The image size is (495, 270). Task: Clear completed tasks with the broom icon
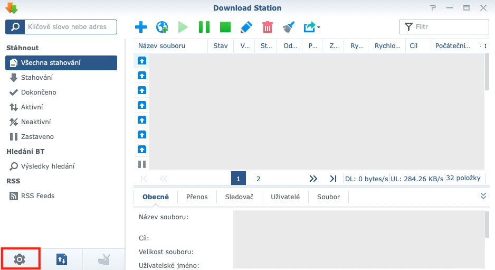[x=289, y=27]
